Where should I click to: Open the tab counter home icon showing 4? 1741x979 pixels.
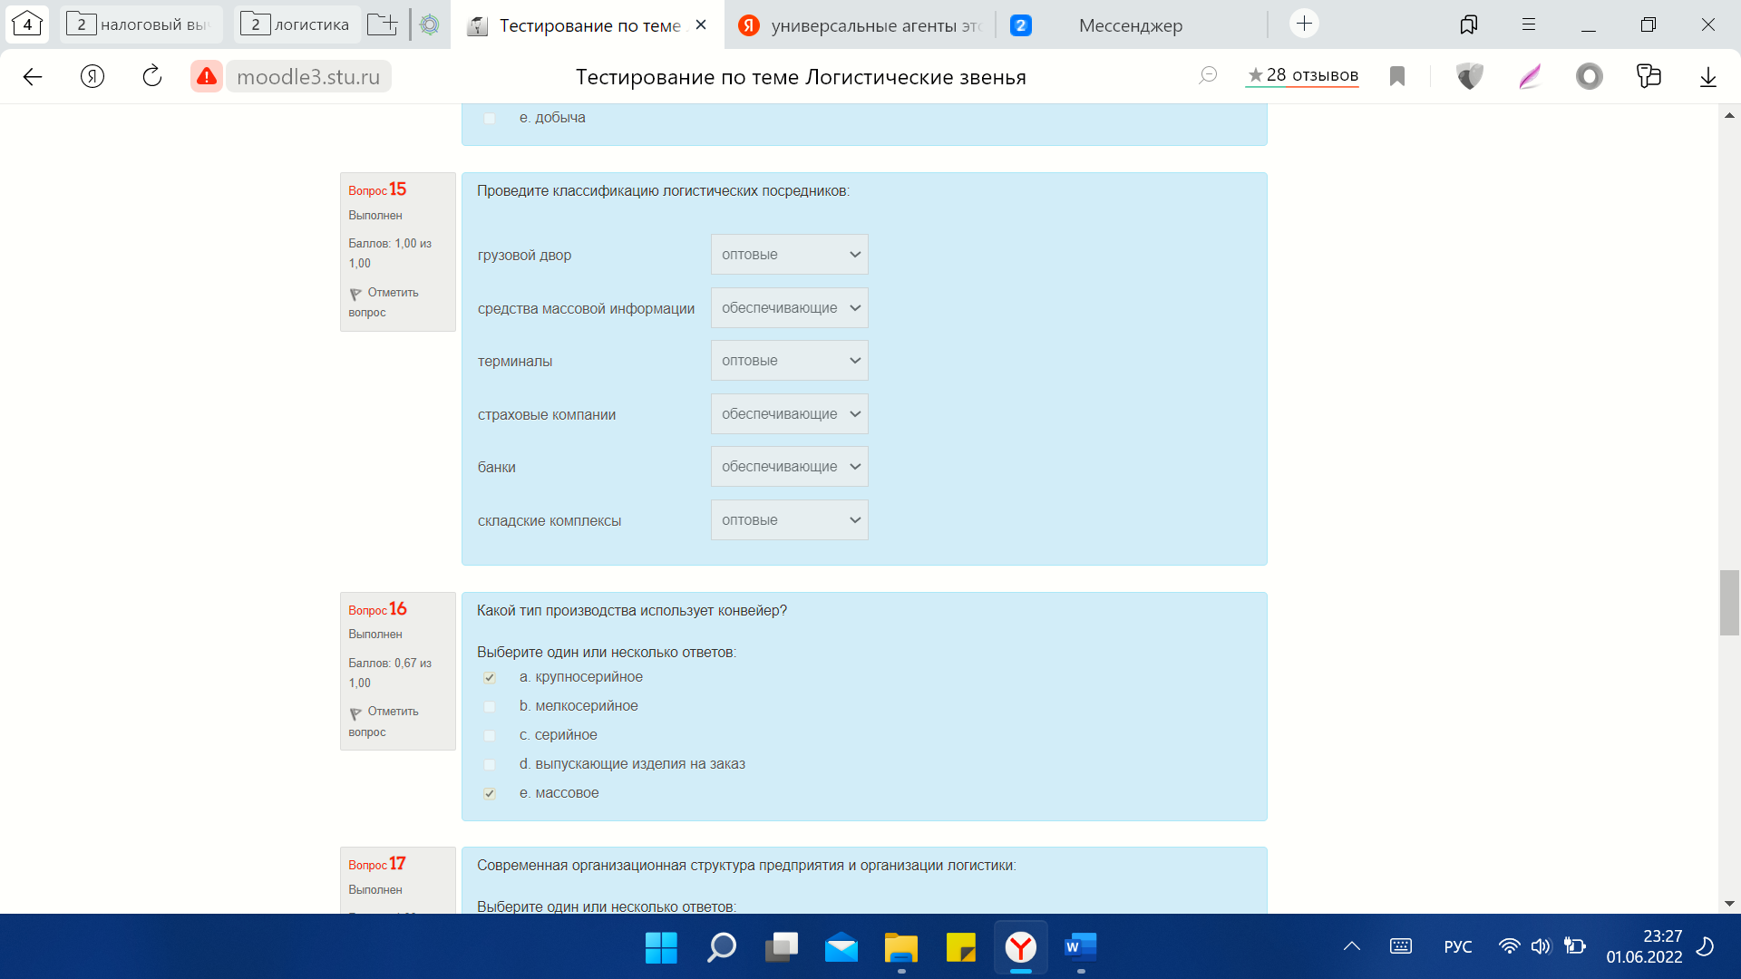27,24
